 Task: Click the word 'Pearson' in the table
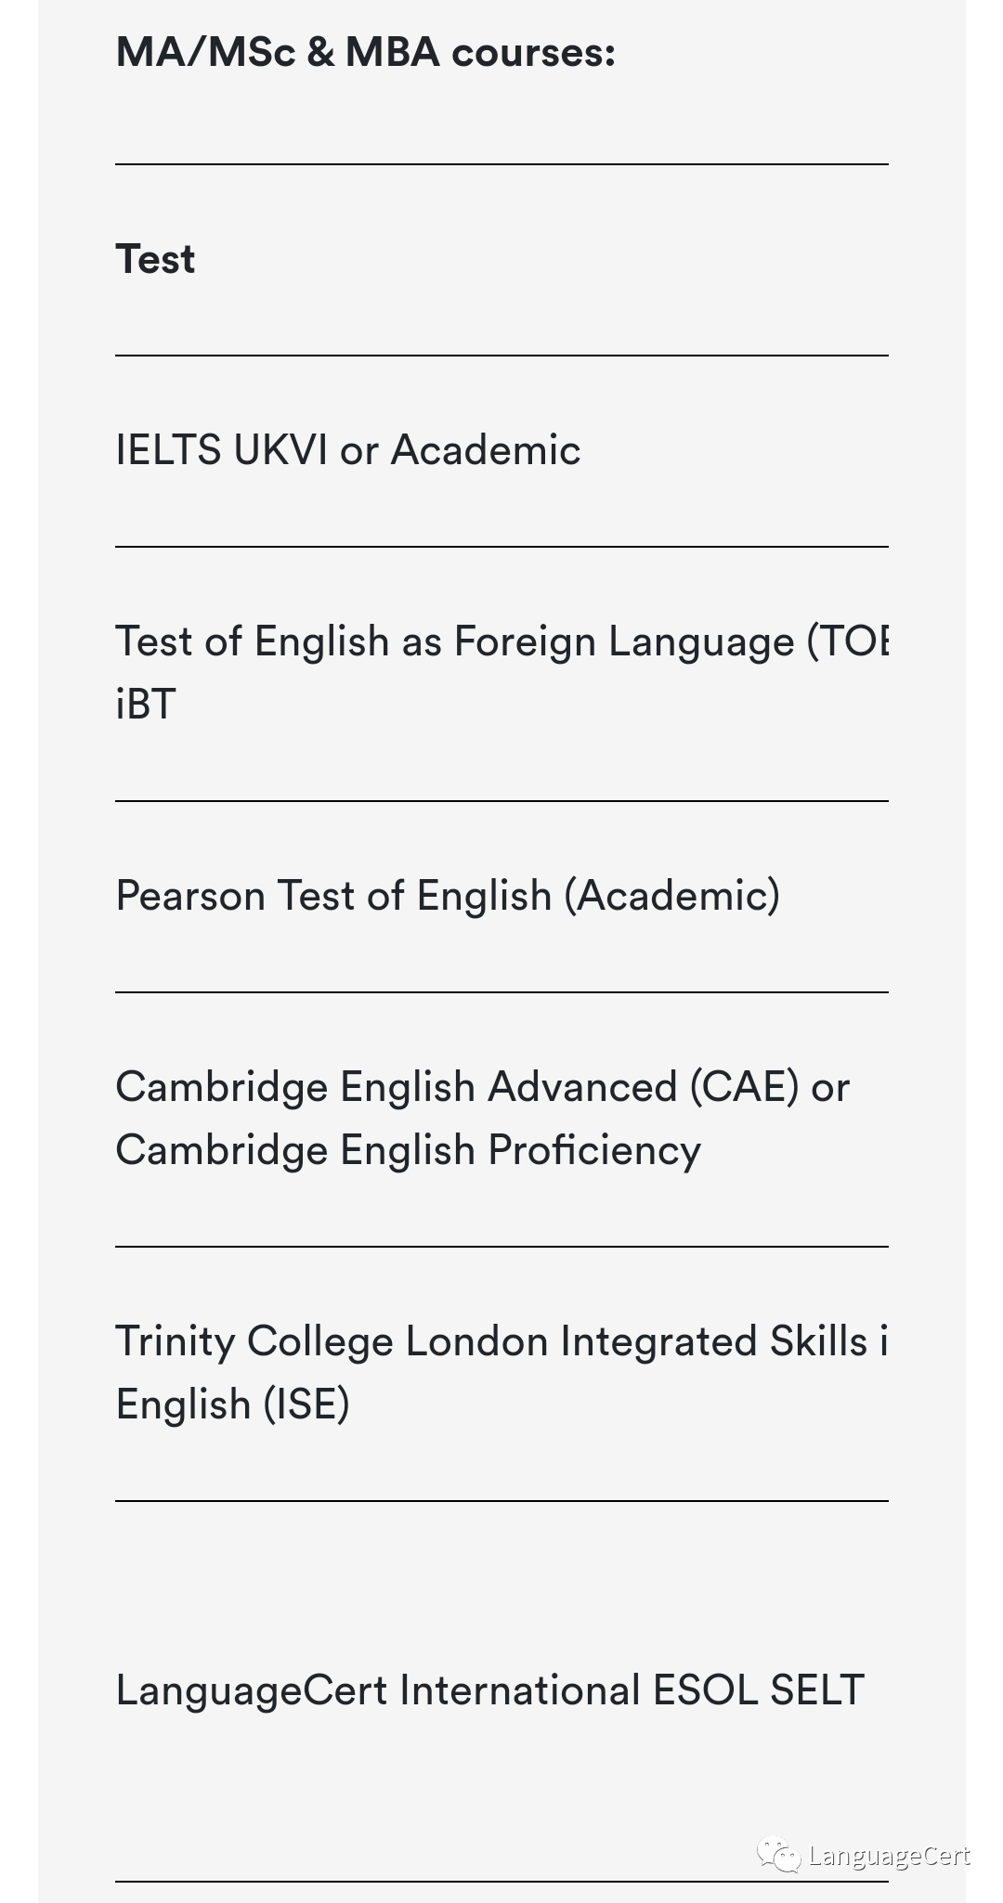point(190,897)
